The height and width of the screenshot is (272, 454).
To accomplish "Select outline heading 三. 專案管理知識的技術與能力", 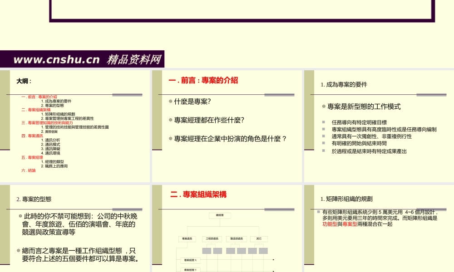I will coord(47,123).
